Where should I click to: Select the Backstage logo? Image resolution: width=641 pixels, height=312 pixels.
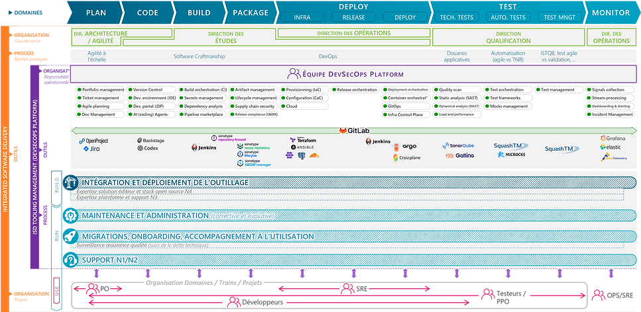tap(151, 140)
